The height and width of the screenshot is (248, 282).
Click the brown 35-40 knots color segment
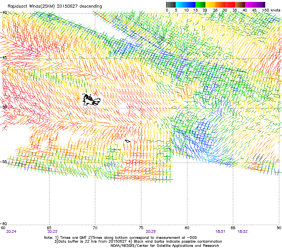click(x=240, y=5)
